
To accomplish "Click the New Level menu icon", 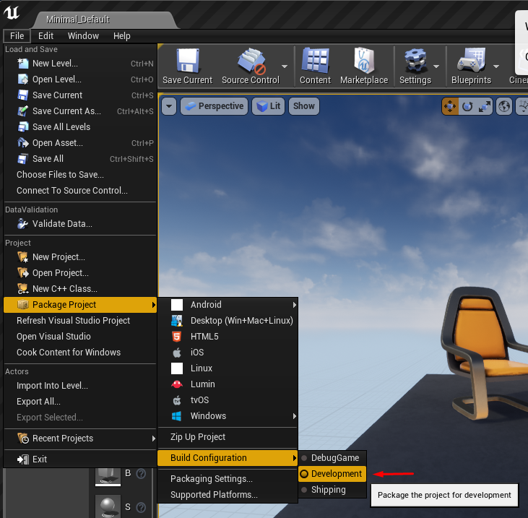I will point(23,64).
